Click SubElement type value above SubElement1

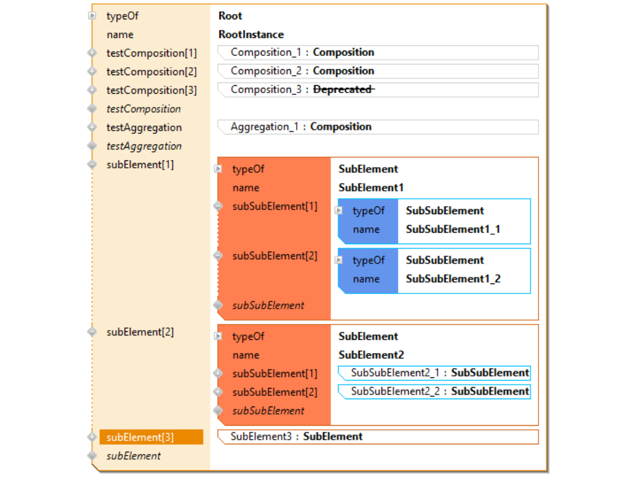click(x=368, y=169)
